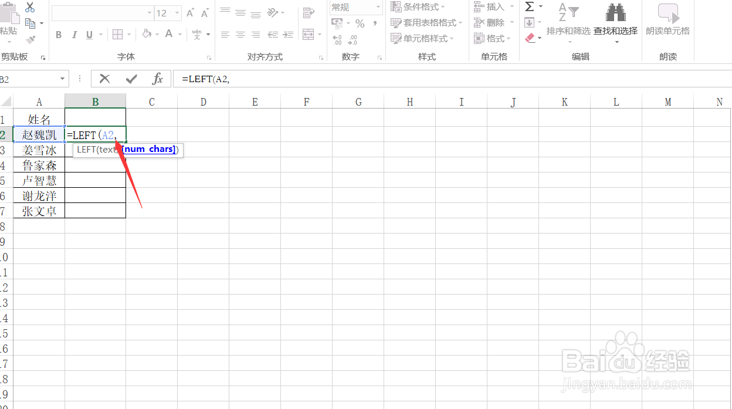Expand the borders dropdown arrow
Image resolution: width=732 pixels, height=409 pixels.
tap(129, 35)
